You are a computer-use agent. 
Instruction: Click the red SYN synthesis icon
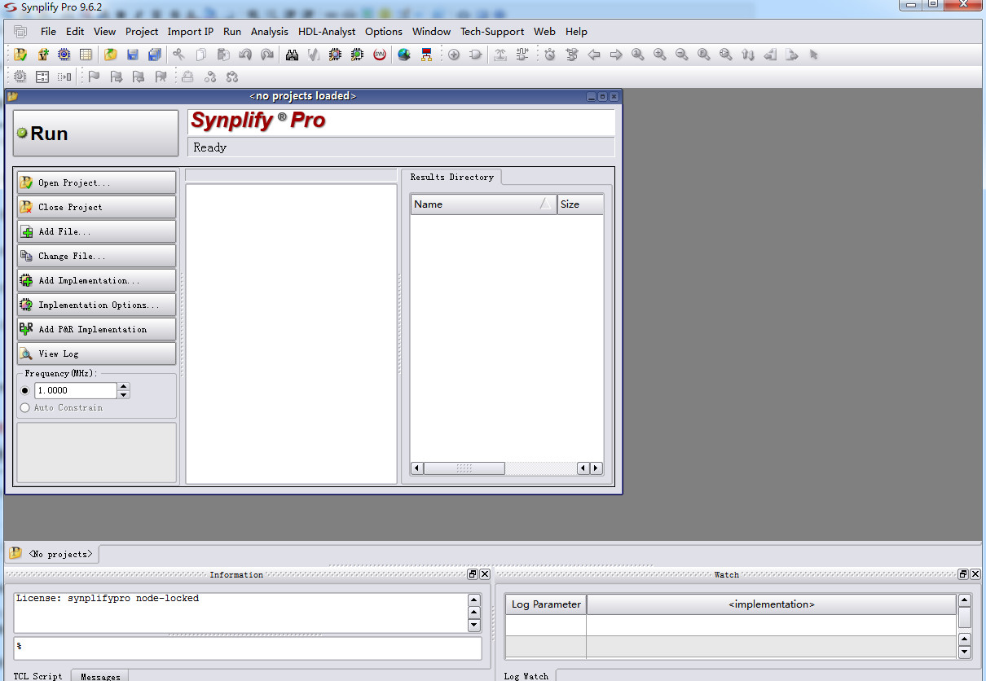tap(380, 55)
